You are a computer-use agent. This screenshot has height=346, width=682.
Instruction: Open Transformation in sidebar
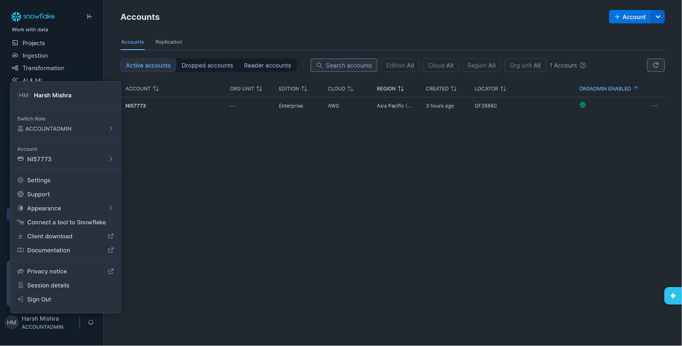click(43, 68)
